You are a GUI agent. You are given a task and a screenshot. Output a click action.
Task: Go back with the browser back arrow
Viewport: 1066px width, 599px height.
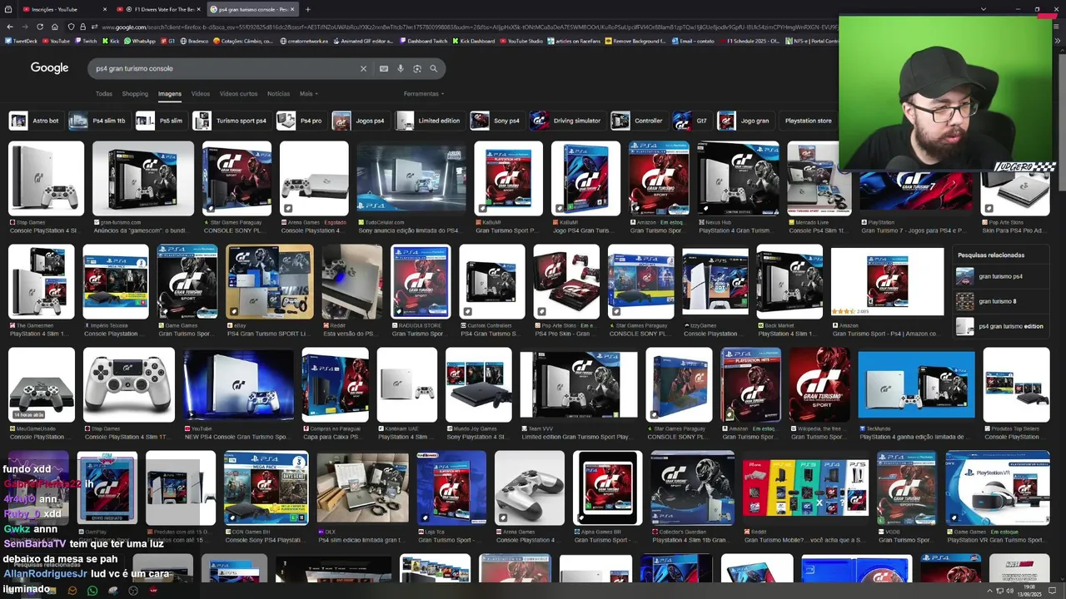pyautogui.click(x=10, y=27)
